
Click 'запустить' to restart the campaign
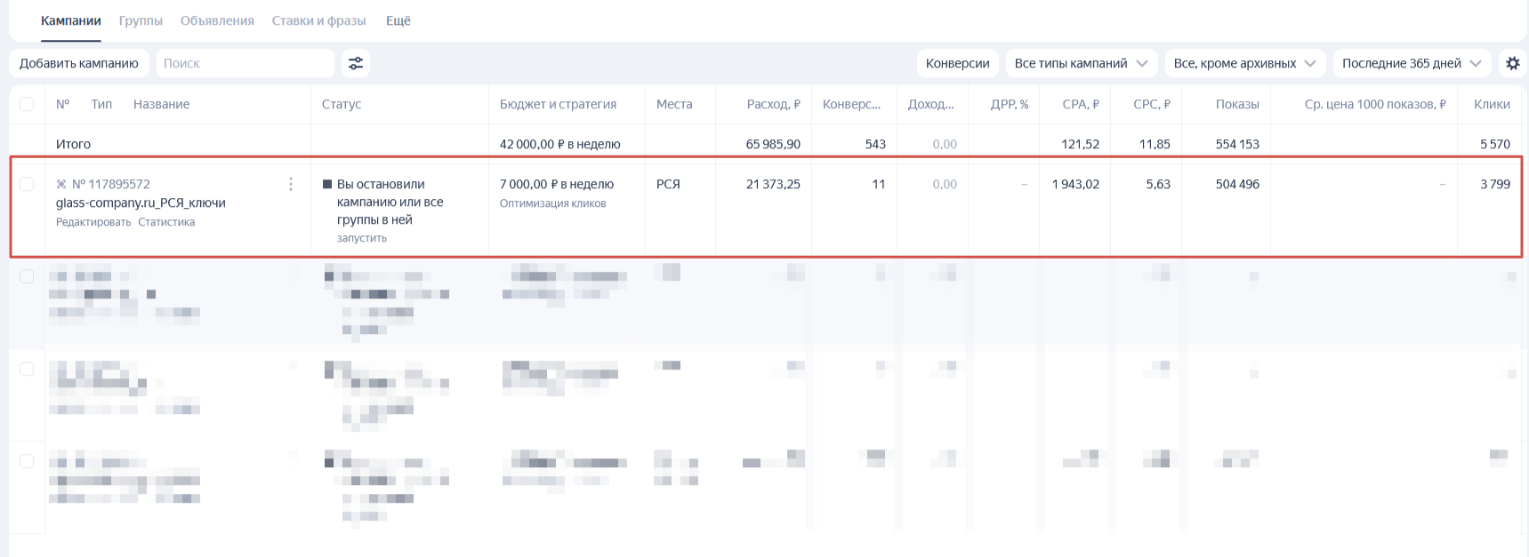click(362, 238)
